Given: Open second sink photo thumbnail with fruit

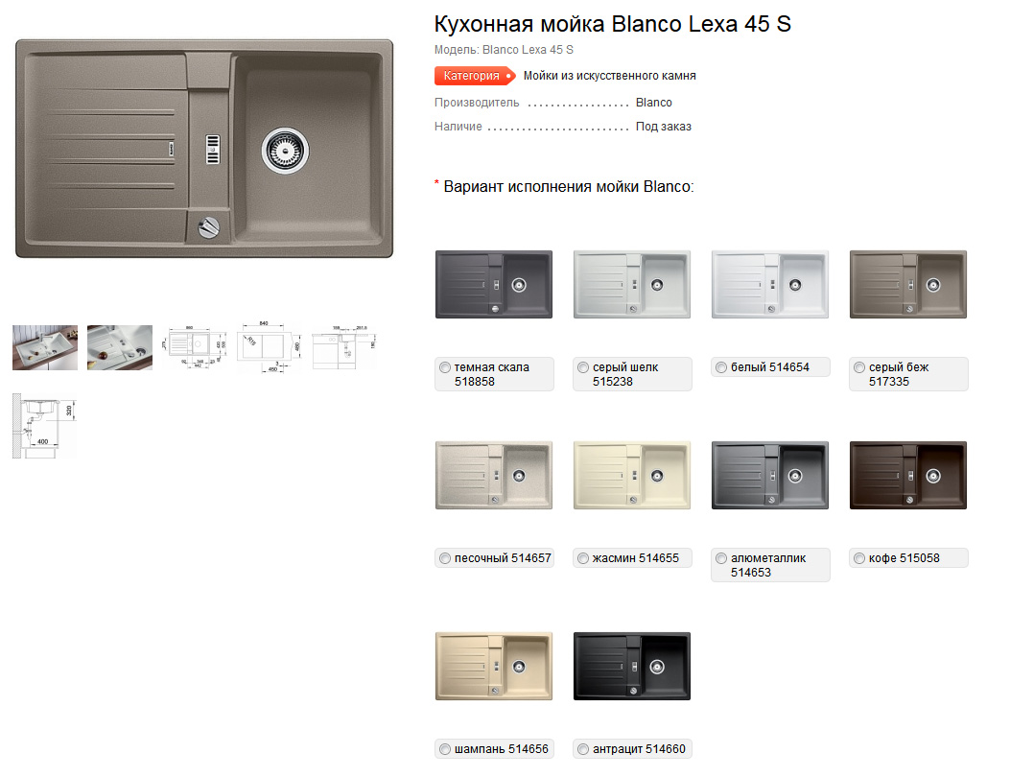Looking at the screenshot, I should coord(120,347).
